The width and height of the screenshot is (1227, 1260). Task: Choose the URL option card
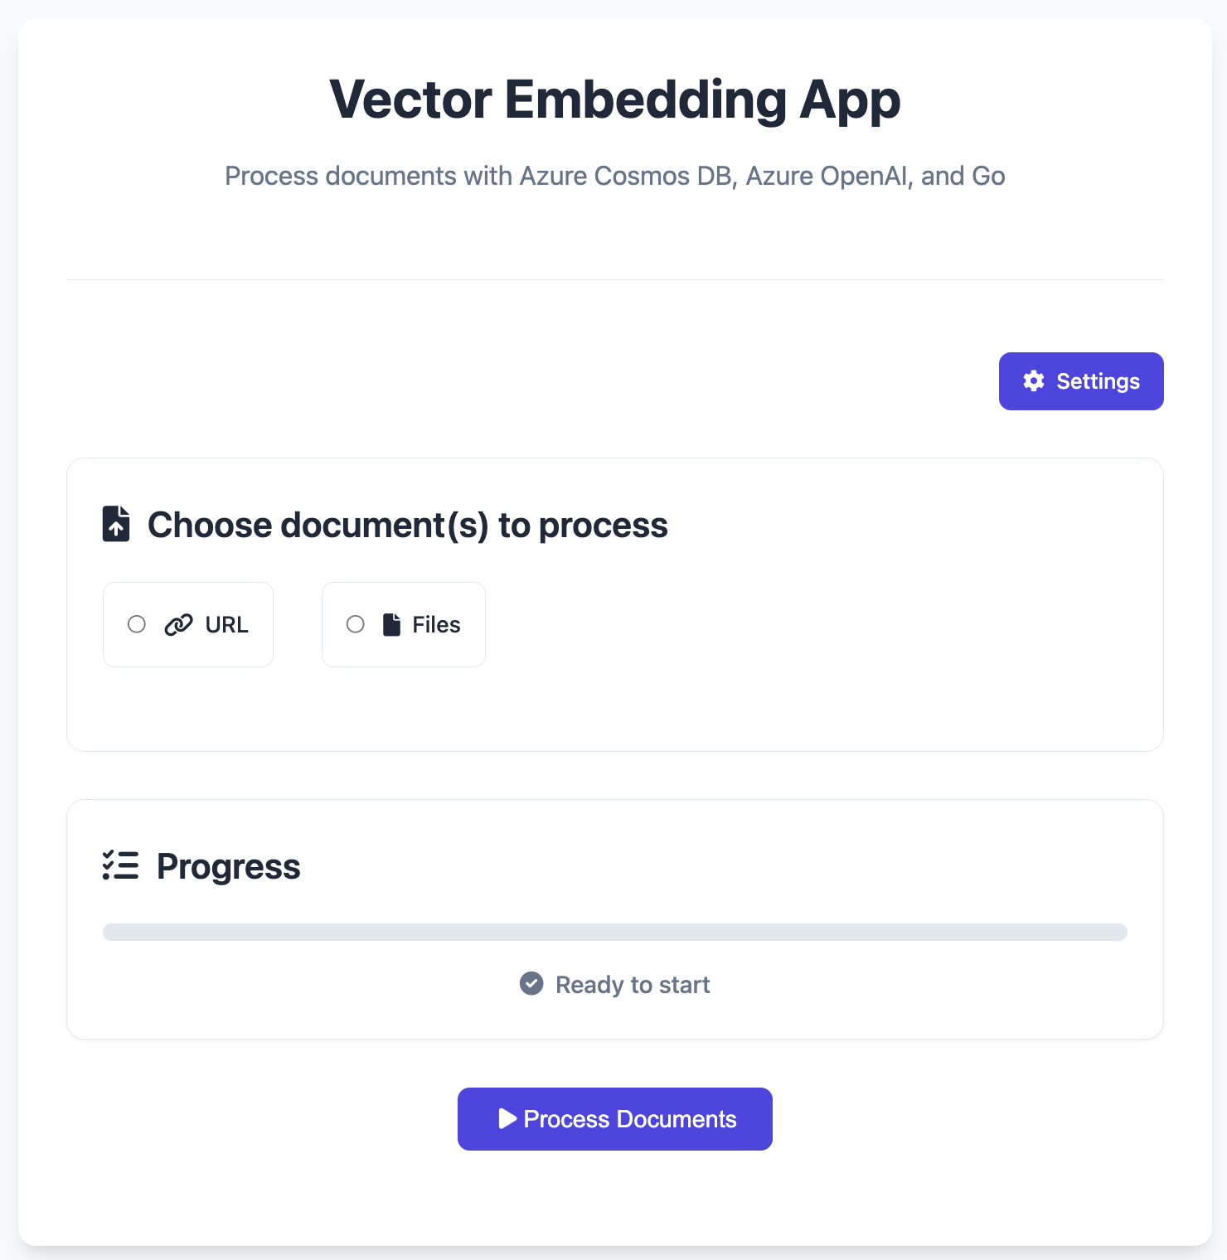click(188, 624)
